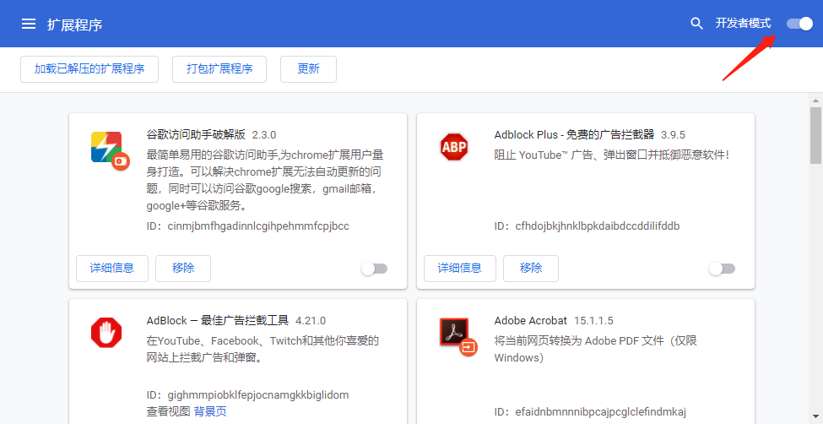Enable the 谷歌访问助手破解版 extension toggle
This screenshot has width=823, height=424.
[374, 269]
